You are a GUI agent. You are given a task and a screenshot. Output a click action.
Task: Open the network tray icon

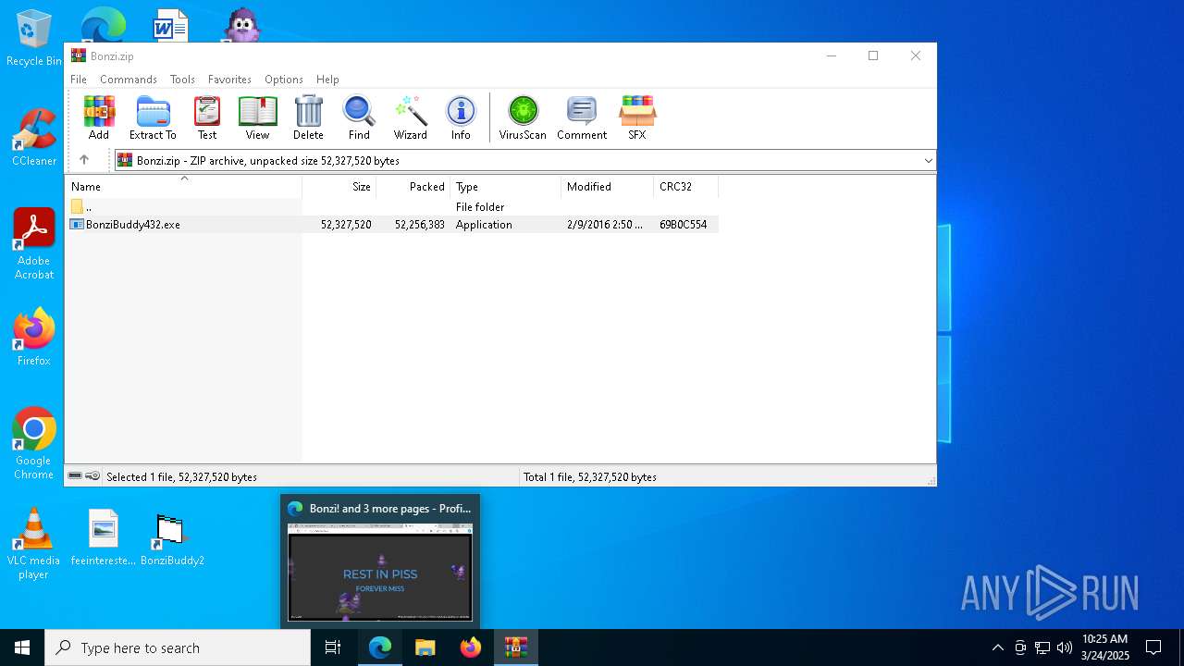click(1042, 647)
